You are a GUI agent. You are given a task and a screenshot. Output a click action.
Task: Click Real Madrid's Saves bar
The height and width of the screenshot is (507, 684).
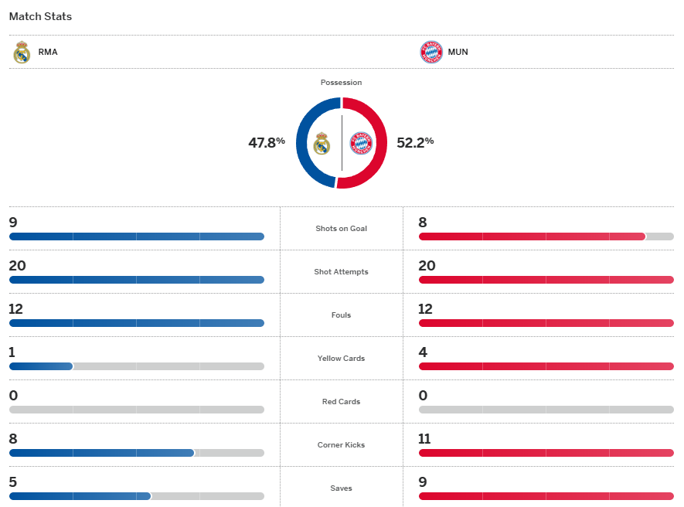tap(80, 496)
